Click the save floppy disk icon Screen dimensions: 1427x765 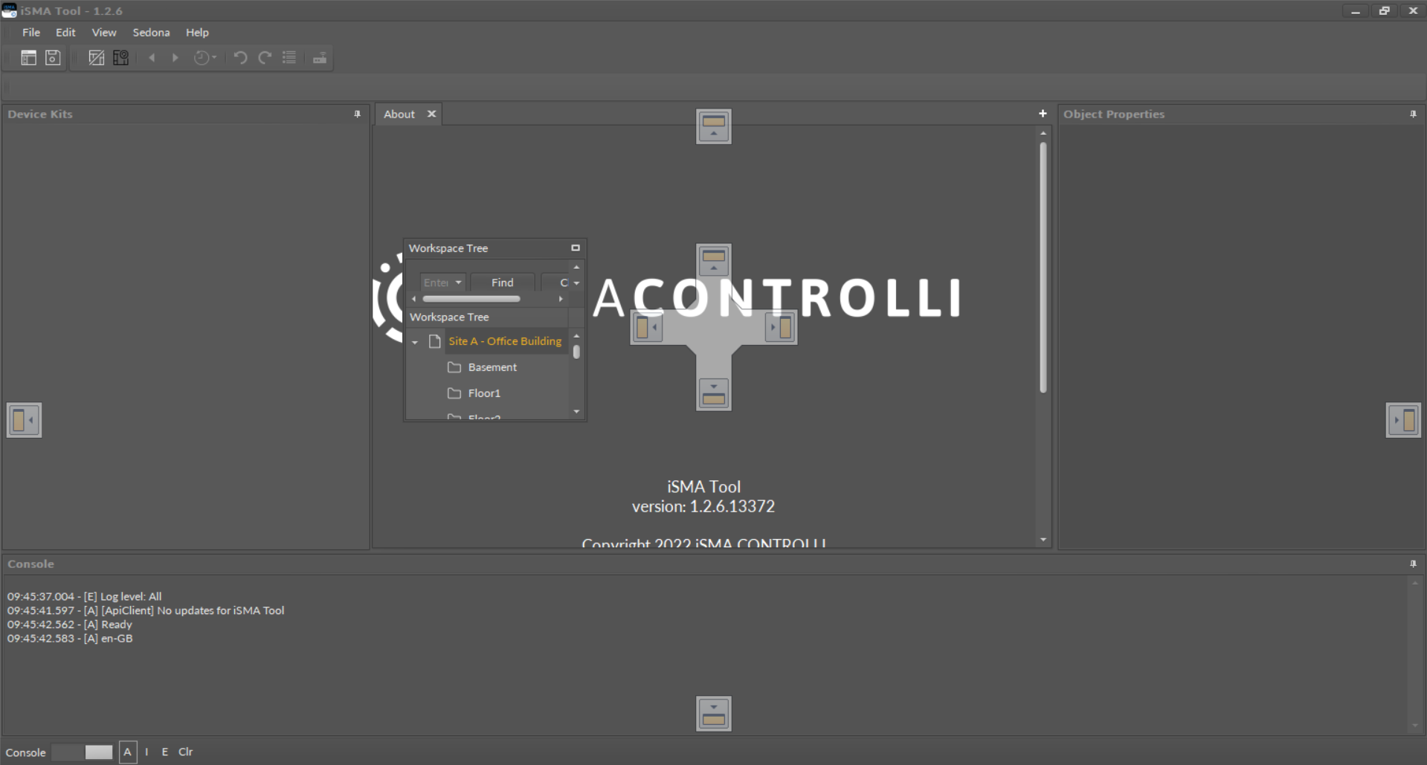(x=53, y=58)
